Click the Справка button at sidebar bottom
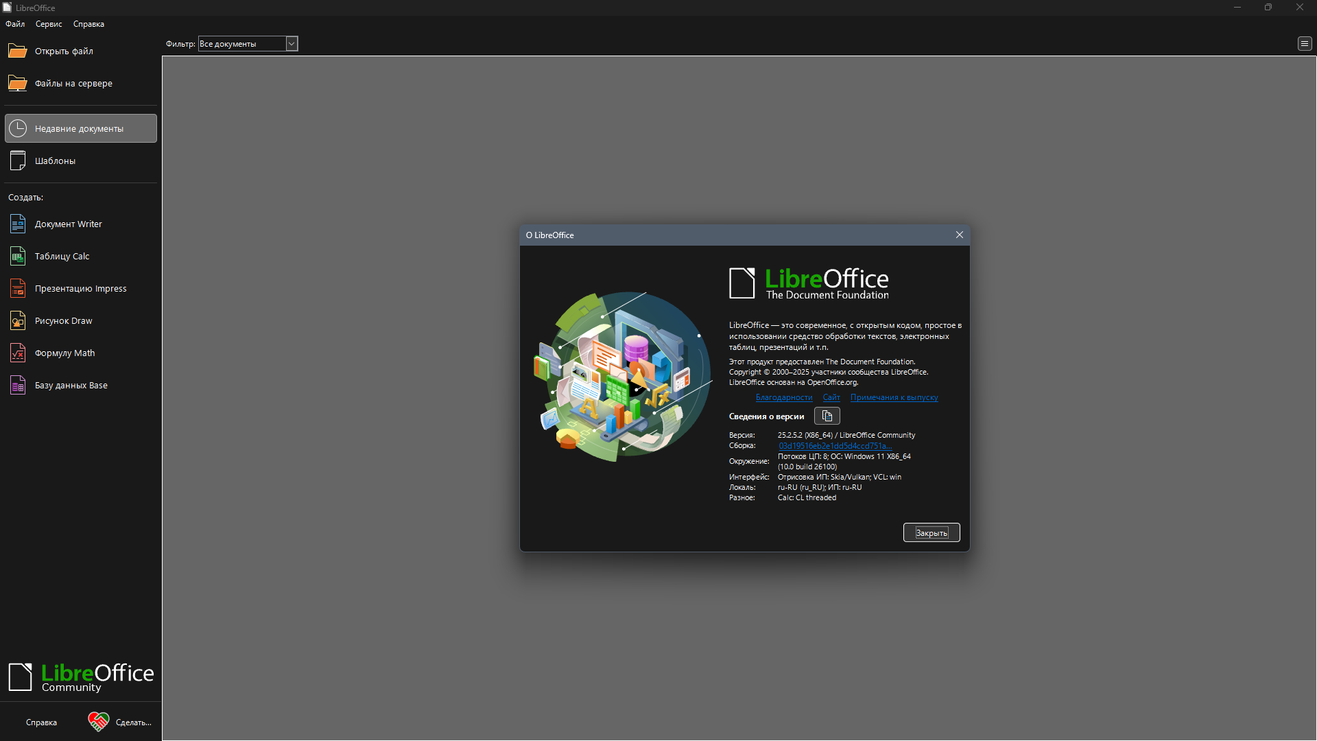The width and height of the screenshot is (1317, 741). [41, 722]
